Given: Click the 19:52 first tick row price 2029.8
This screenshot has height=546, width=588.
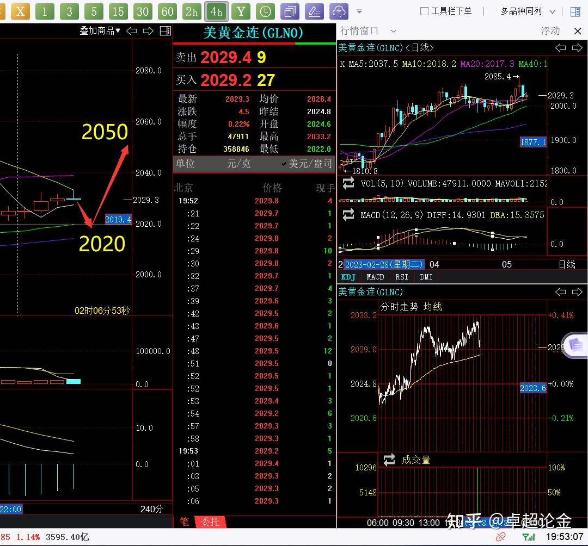Looking at the screenshot, I should [267, 201].
